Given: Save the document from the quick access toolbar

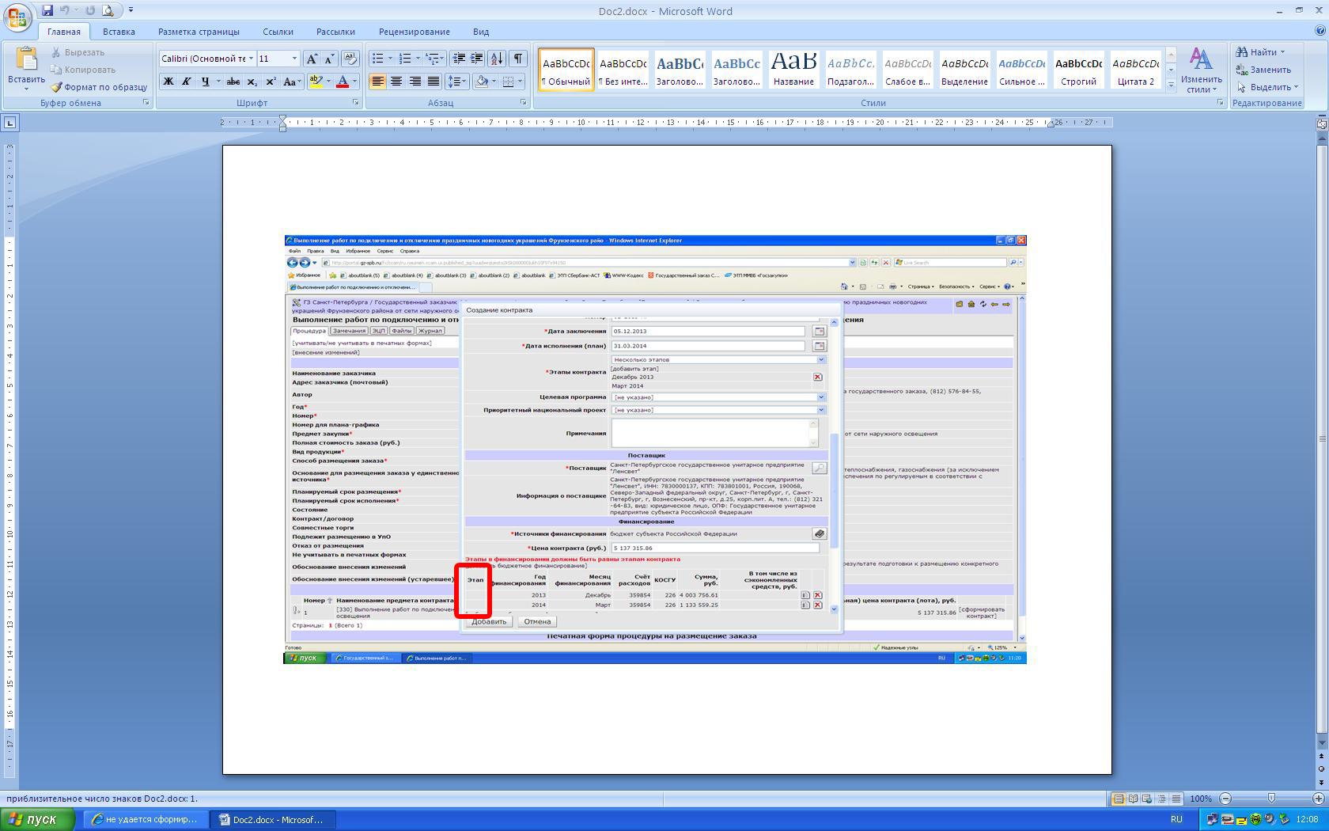Looking at the screenshot, I should (x=47, y=10).
